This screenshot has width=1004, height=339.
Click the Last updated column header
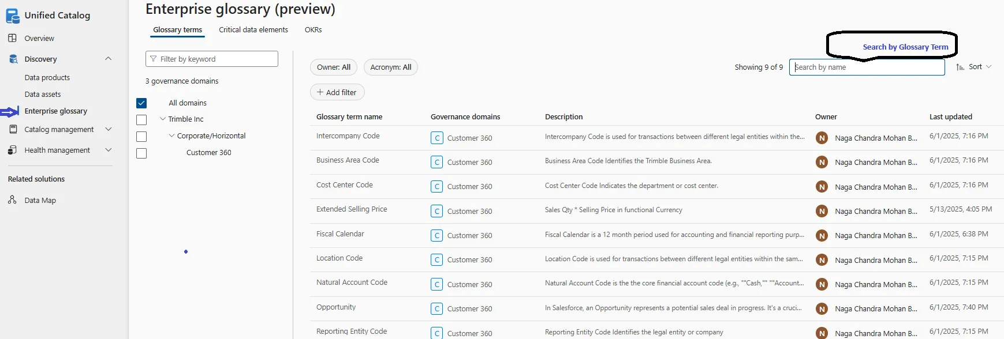(951, 116)
